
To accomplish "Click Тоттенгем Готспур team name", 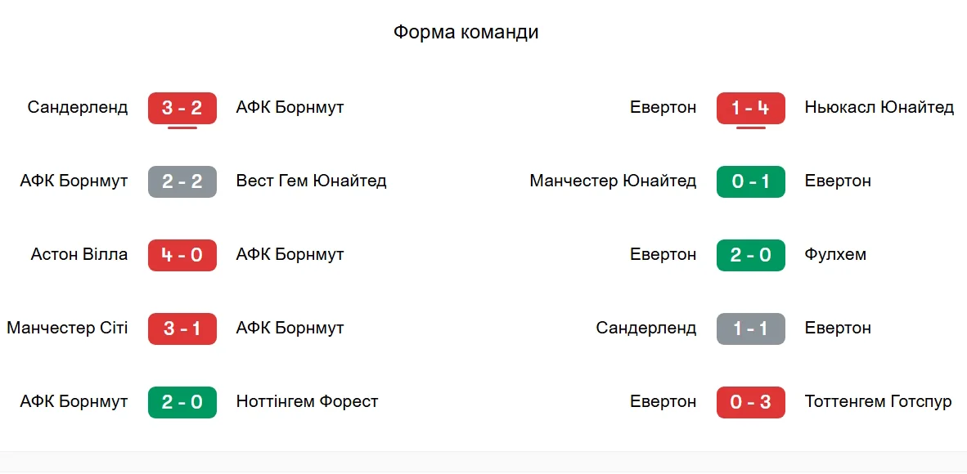I will [x=878, y=401].
